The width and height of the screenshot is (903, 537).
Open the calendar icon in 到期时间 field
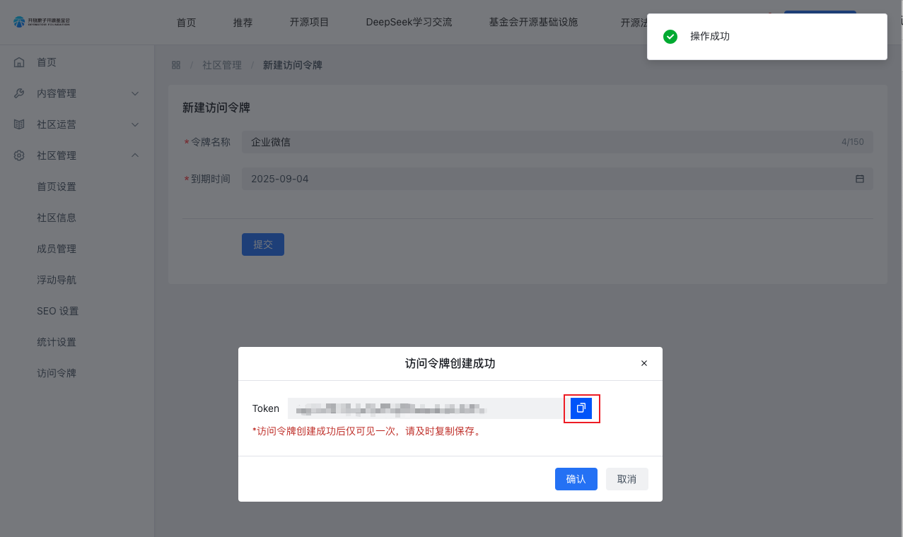[860, 179]
